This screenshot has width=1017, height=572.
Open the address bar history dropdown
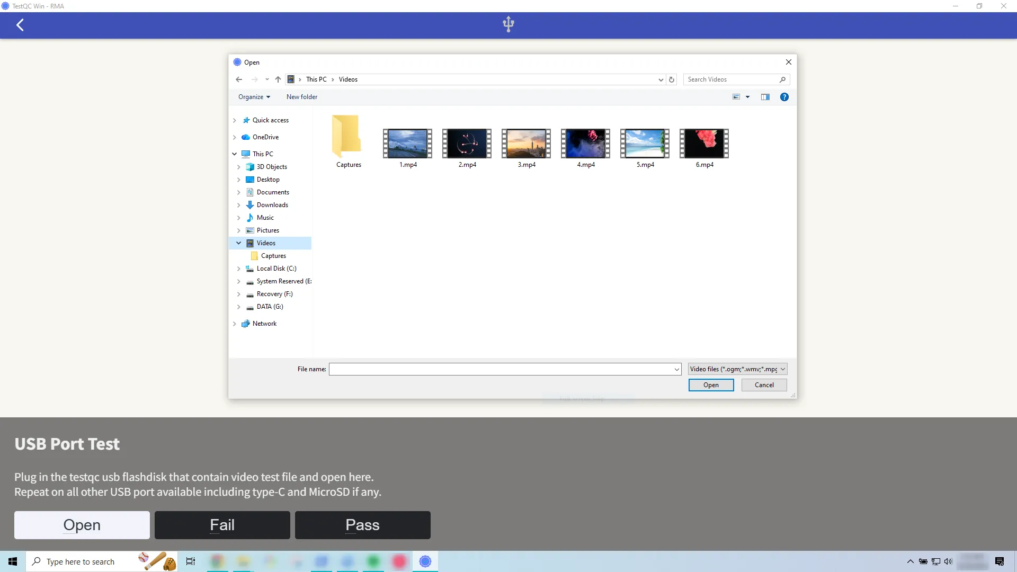point(660,79)
